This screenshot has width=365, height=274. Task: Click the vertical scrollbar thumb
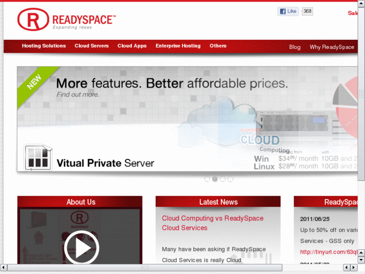coord(361,94)
